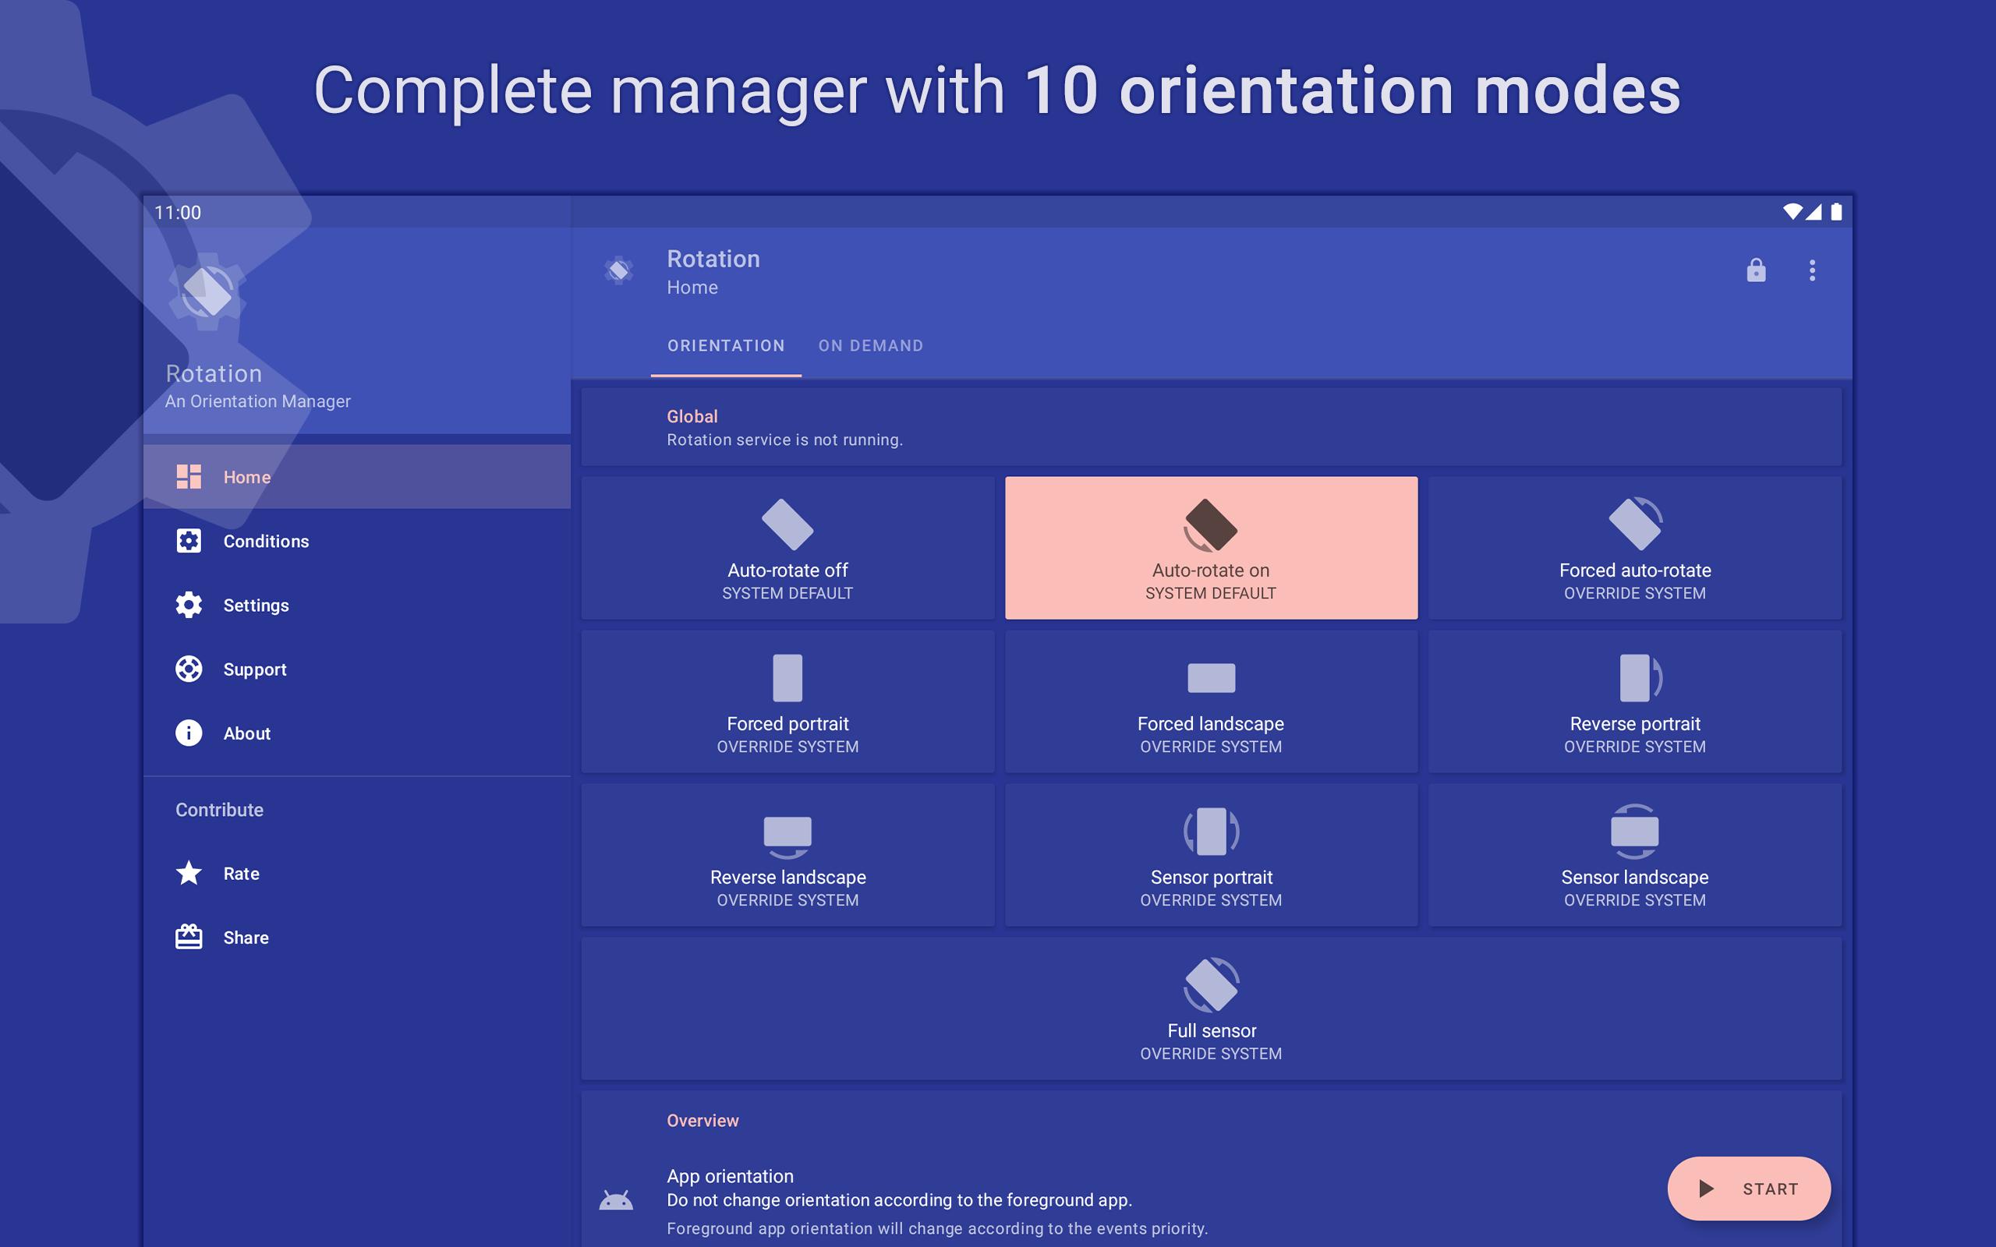Screen dimensions: 1996x1247
Task: Tap the cellular signal status icon
Action: [x=1814, y=212]
